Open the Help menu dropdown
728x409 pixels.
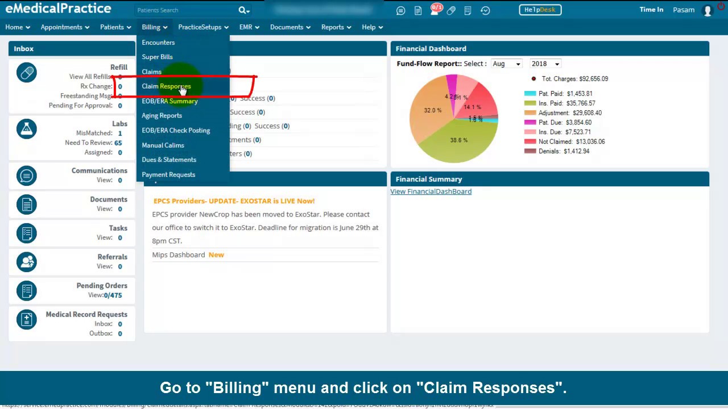(x=372, y=27)
